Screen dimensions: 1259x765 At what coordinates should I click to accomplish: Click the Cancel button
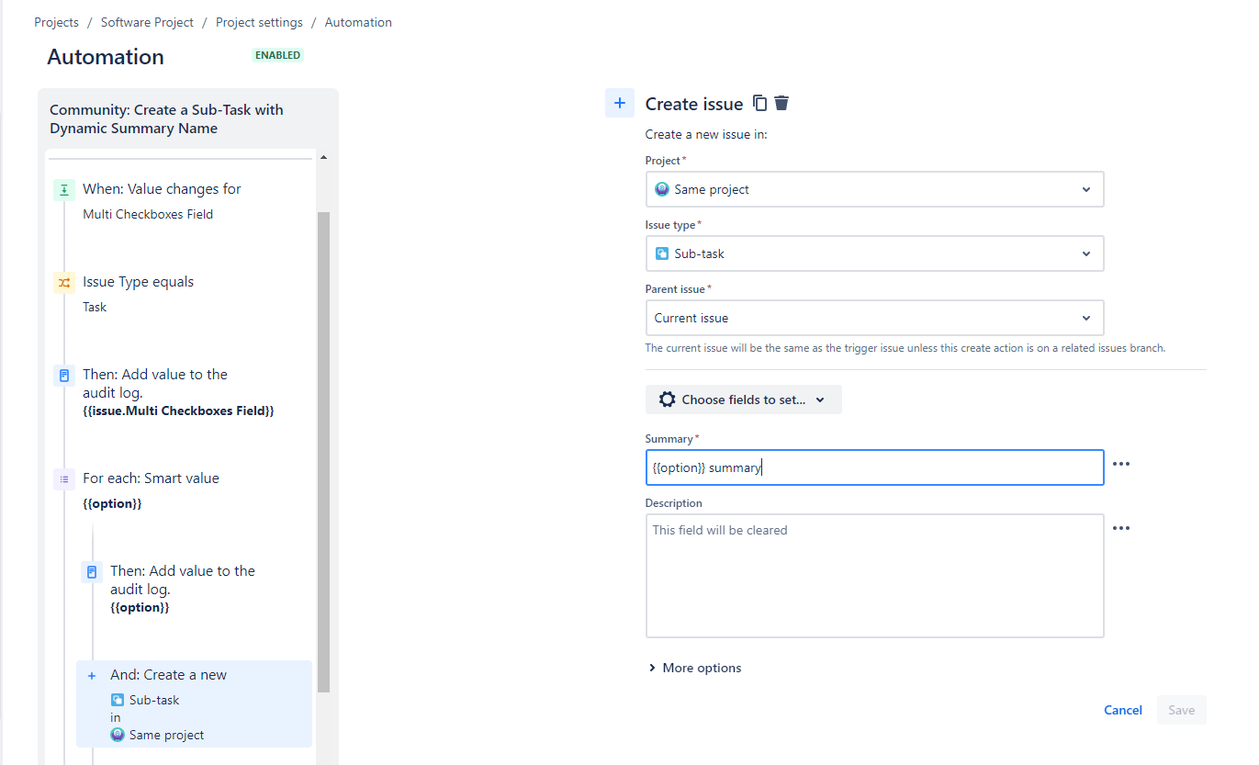(1122, 710)
